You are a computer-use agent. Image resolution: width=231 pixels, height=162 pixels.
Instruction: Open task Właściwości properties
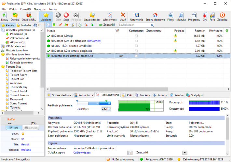tap(110, 17)
